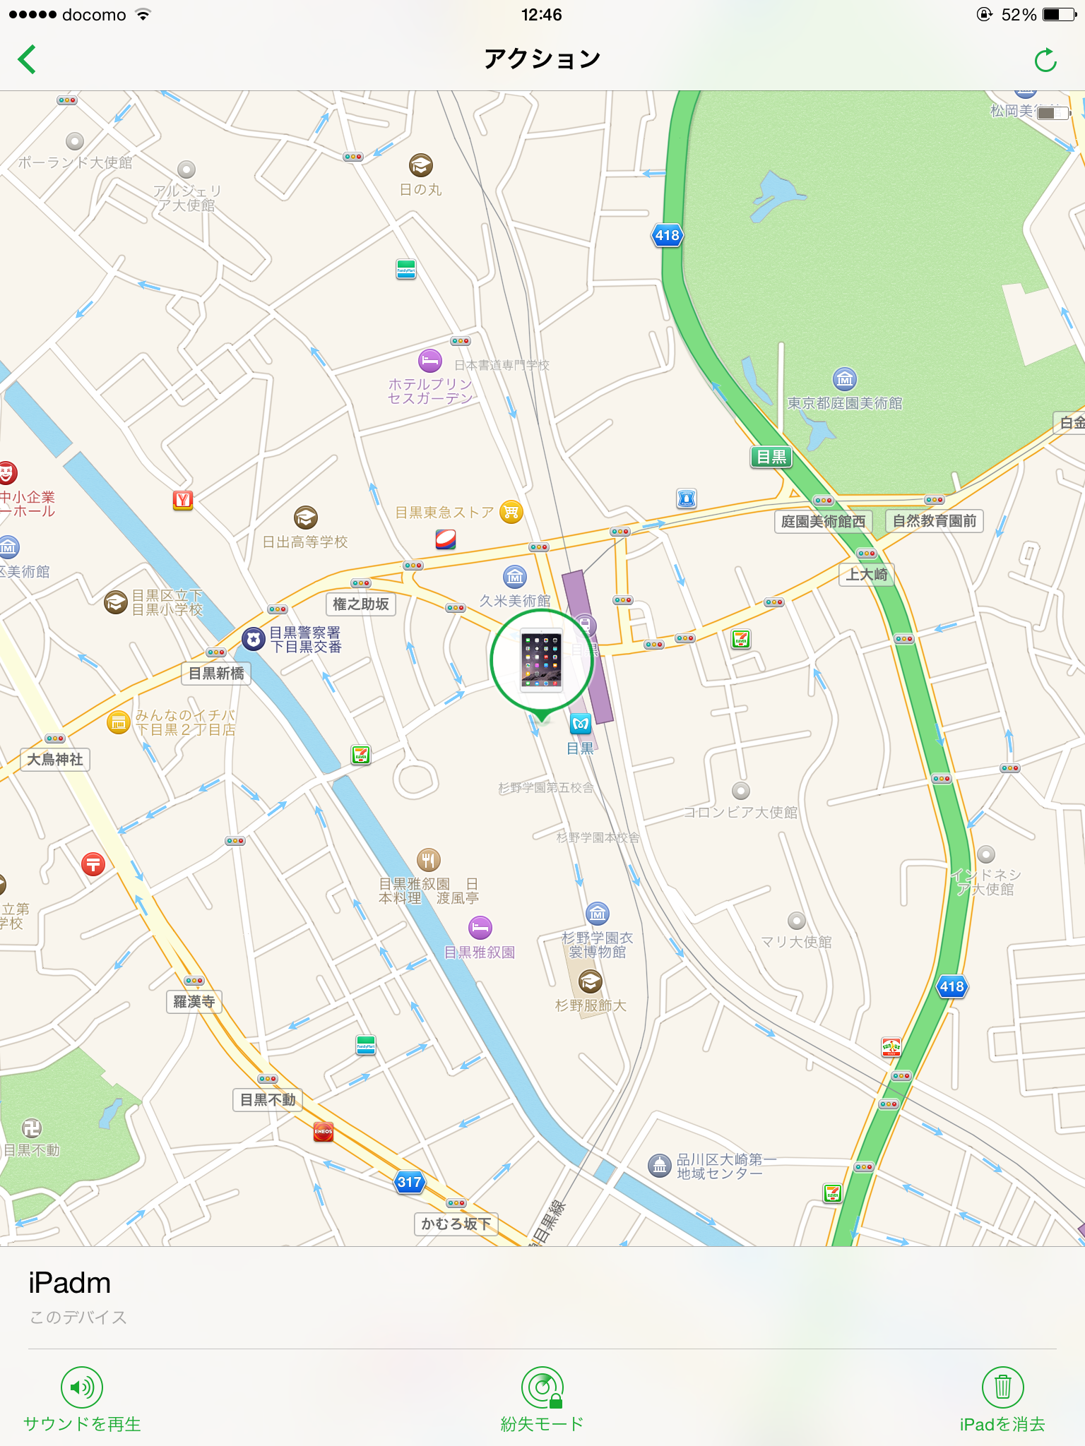Tap the 久米美術館 museum icon
The width and height of the screenshot is (1085, 1446).
click(515, 577)
